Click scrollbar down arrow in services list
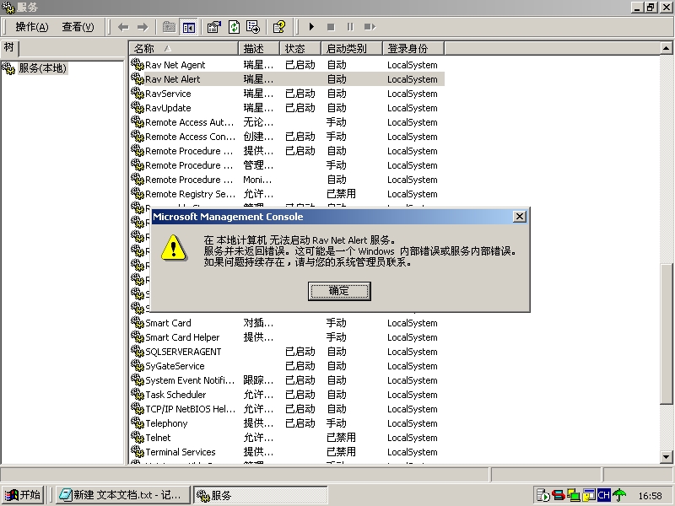This screenshot has height=506, width=675. [666, 457]
